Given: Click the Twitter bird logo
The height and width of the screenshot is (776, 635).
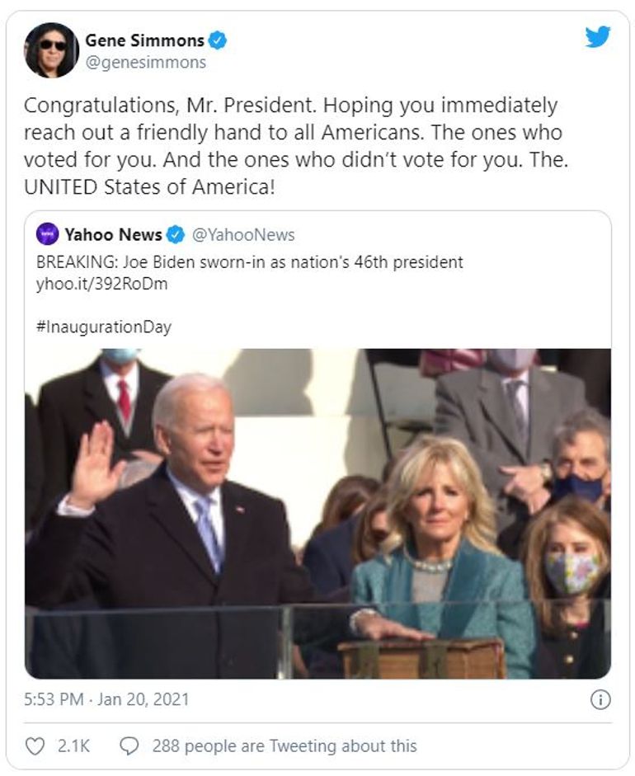Looking at the screenshot, I should click(597, 37).
